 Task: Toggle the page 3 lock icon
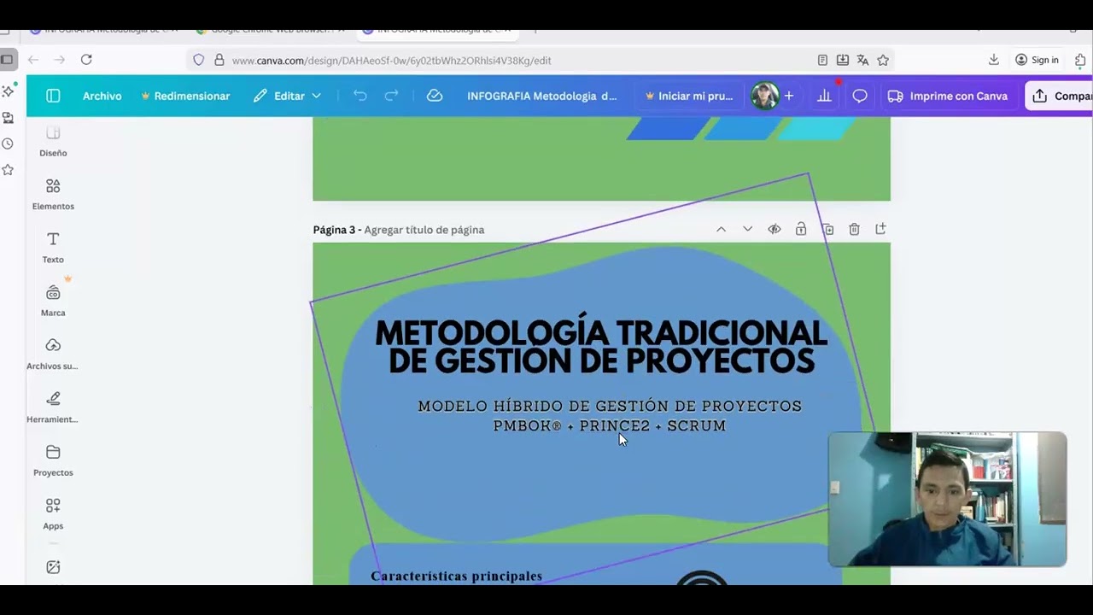pos(801,229)
